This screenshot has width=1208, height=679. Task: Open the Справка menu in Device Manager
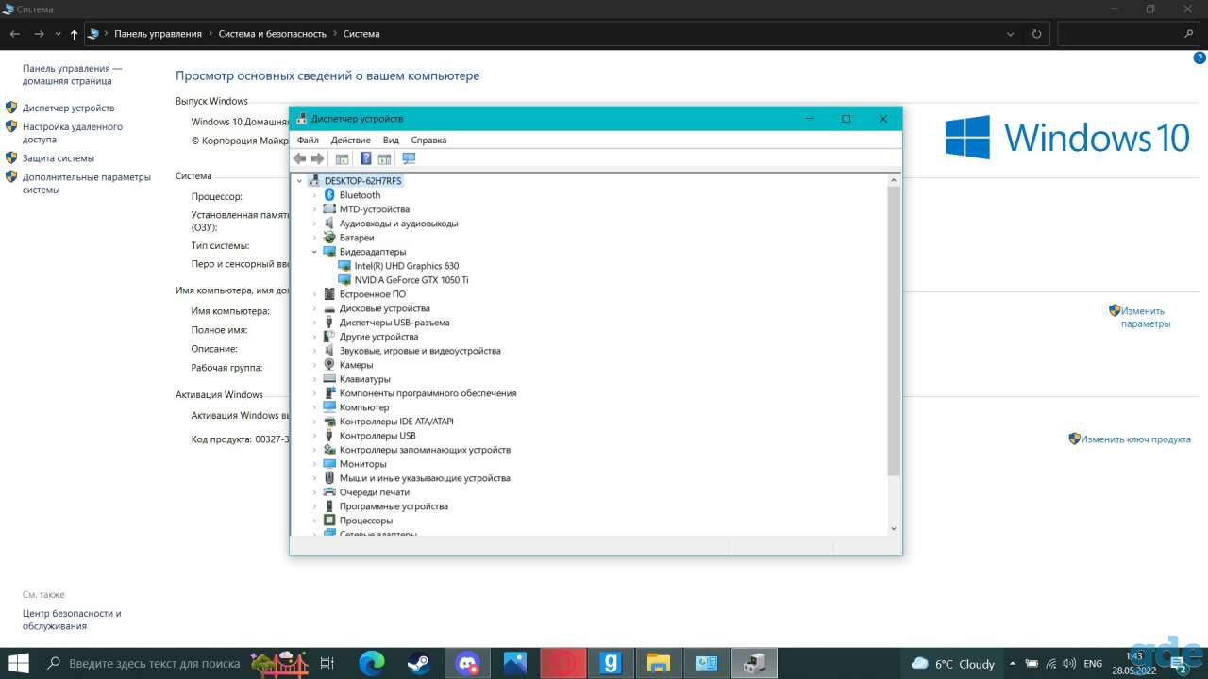coord(429,141)
